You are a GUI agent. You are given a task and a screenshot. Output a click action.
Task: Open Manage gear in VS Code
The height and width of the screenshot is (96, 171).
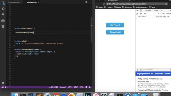3,83
